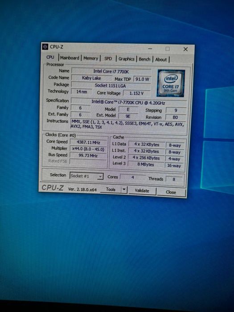Click the Stepping value 9
The image size is (234, 312).
point(176,111)
